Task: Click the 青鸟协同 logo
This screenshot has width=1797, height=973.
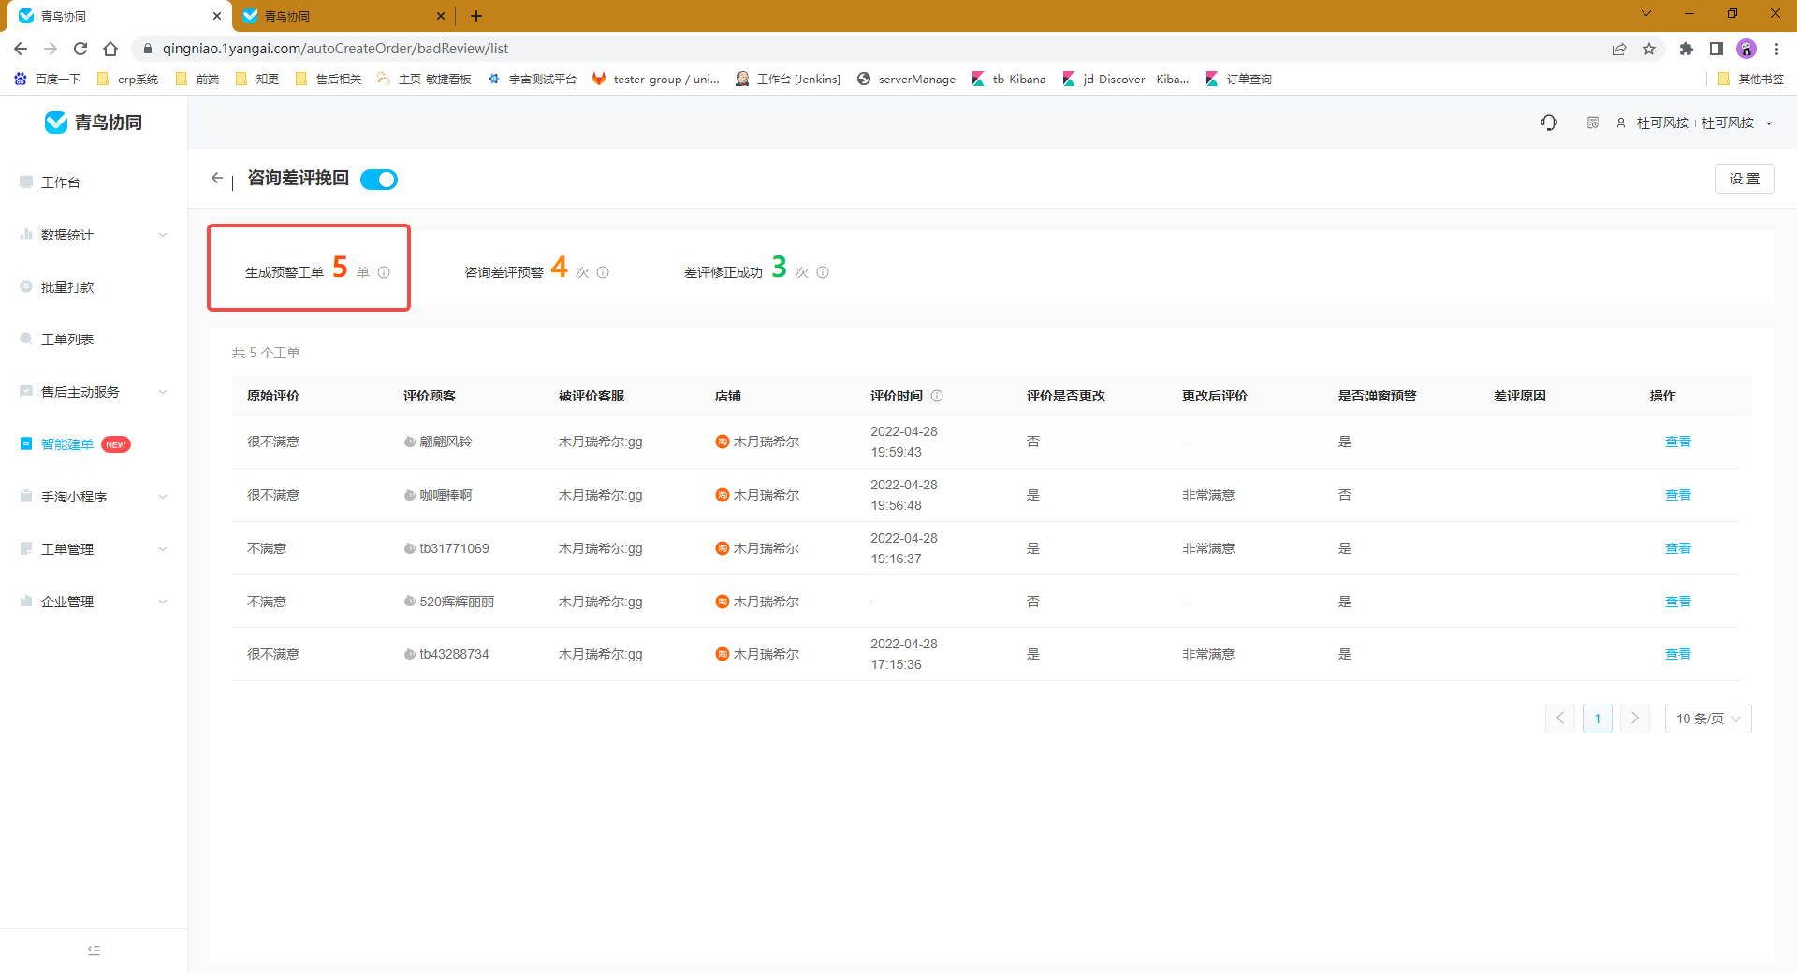Action: point(94,123)
